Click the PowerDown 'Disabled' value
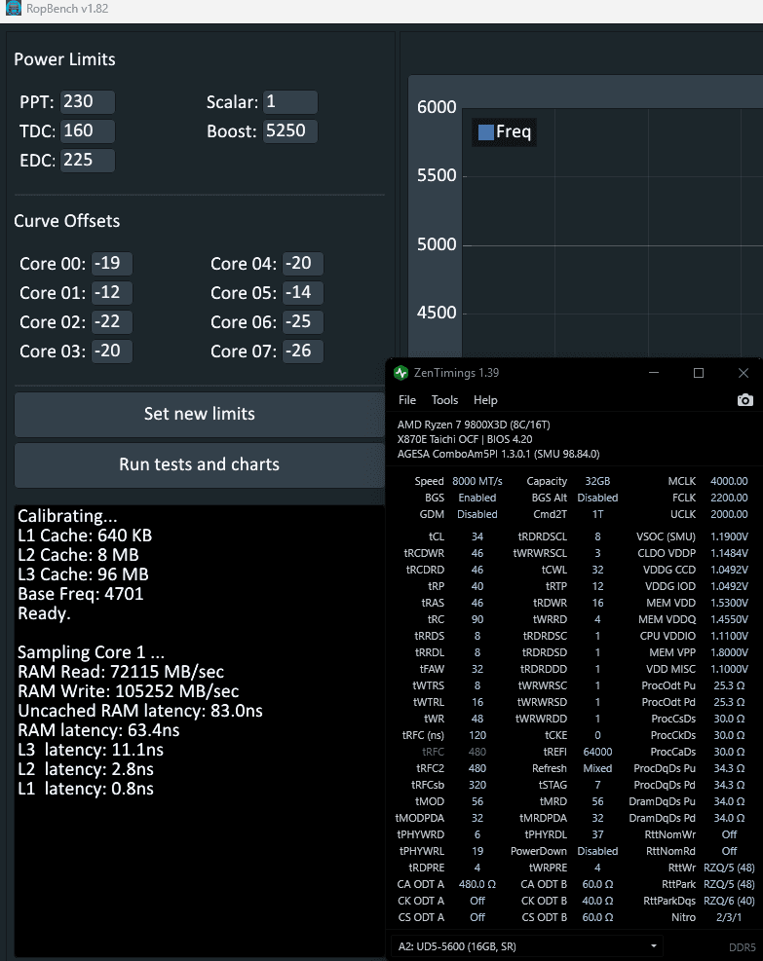 [x=597, y=851]
